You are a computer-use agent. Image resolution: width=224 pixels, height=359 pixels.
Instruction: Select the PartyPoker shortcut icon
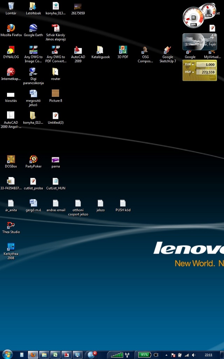pos(33,162)
